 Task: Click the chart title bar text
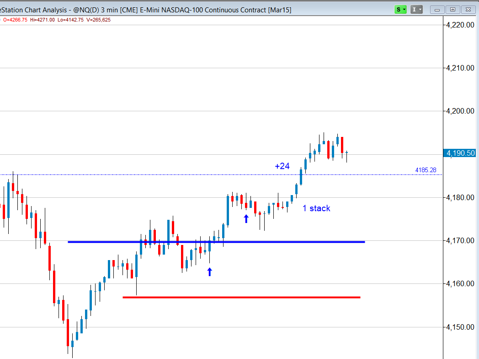click(x=146, y=10)
